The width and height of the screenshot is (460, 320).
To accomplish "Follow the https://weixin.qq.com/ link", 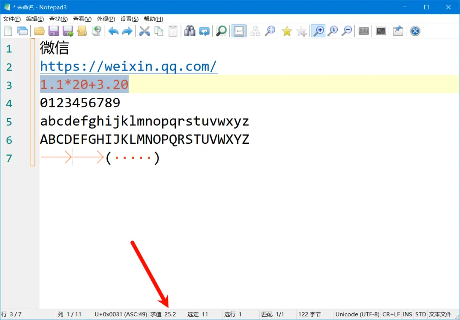I will pyautogui.click(x=129, y=66).
